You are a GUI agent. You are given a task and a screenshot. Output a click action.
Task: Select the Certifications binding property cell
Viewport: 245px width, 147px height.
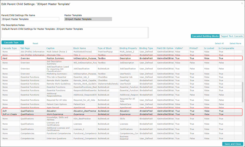[x=126, y=129]
